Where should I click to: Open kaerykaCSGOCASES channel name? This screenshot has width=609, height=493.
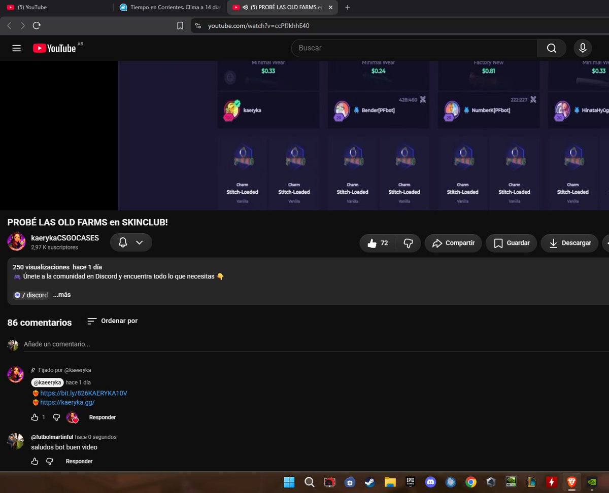65,238
